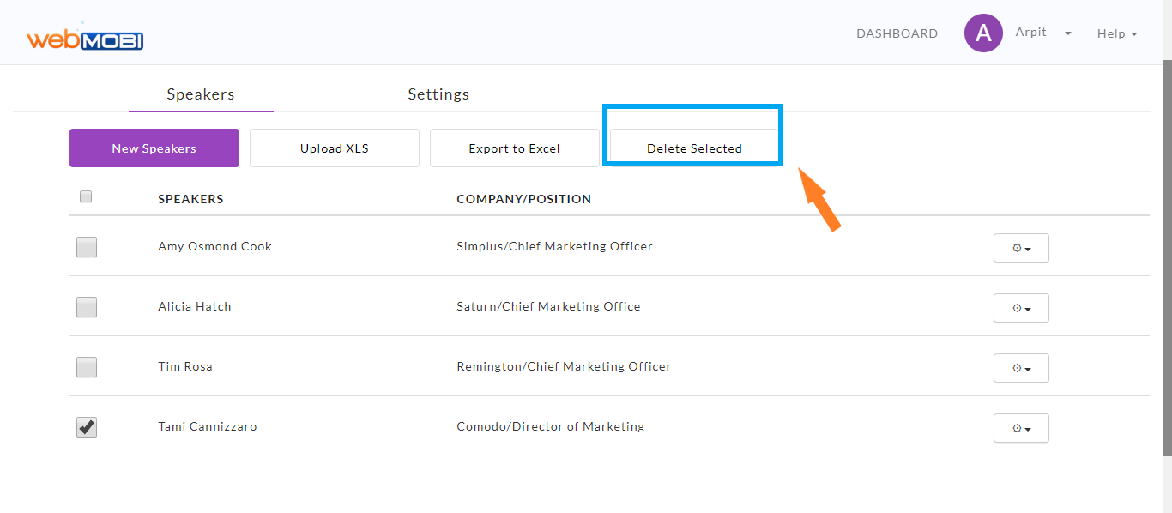Open the Help dropdown menu
The width and height of the screenshot is (1172, 513).
click(x=1117, y=33)
